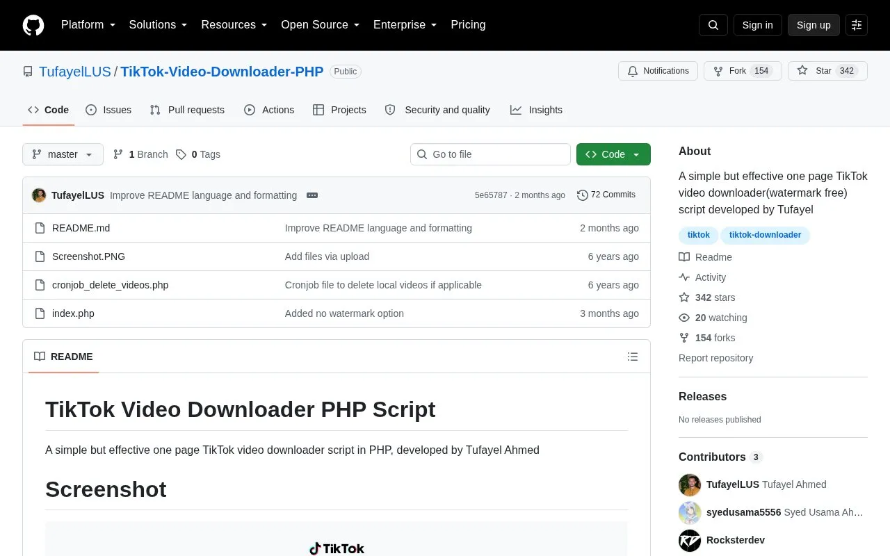Click the file icon next to cronjob_delete_videos.php

pyautogui.click(x=40, y=285)
